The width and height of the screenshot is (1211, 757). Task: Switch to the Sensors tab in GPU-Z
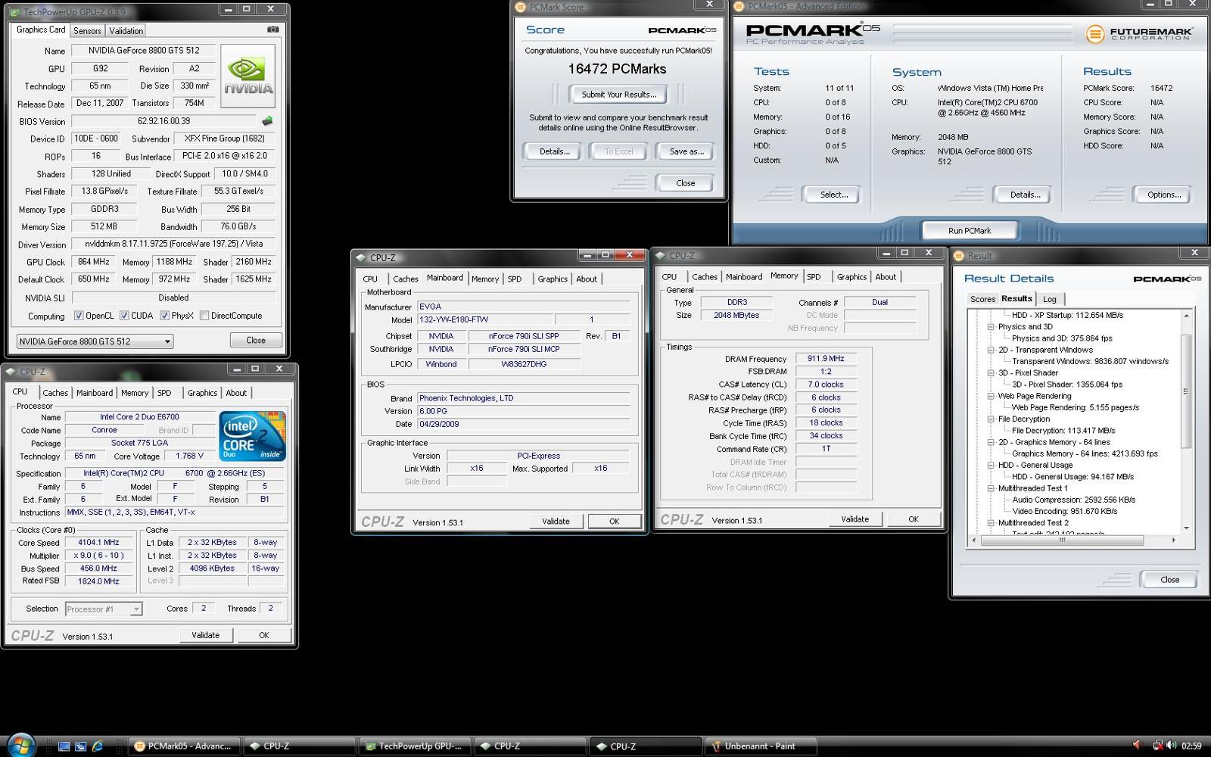(87, 31)
